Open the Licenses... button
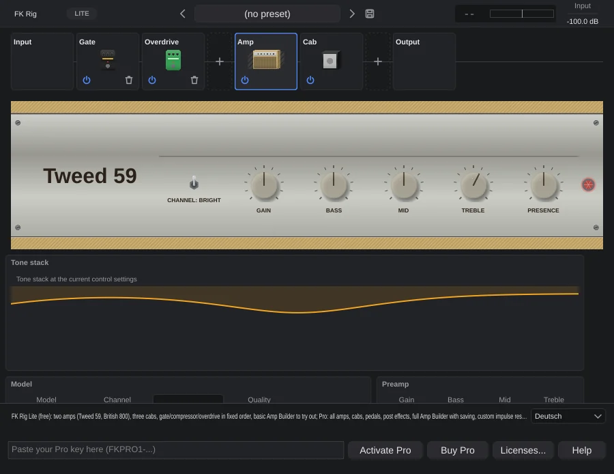Screen dimensions: 614x474 (523, 450)
